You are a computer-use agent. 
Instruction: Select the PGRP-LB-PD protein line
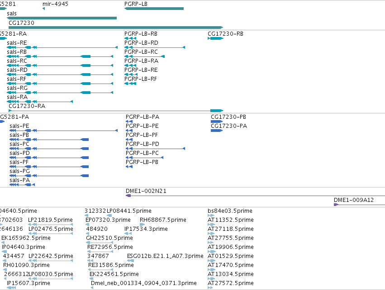pyautogui.click(x=156, y=149)
